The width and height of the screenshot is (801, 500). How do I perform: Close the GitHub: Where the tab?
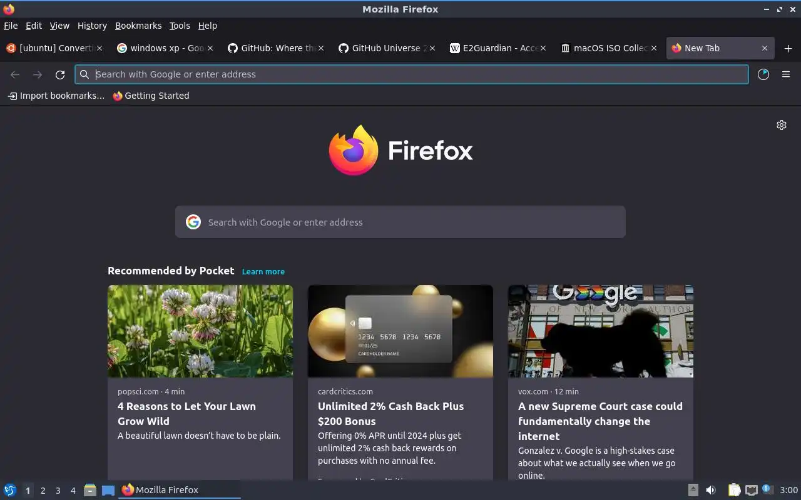coord(321,48)
